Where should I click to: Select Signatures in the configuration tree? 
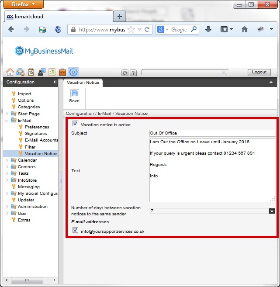(x=35, y=134)
